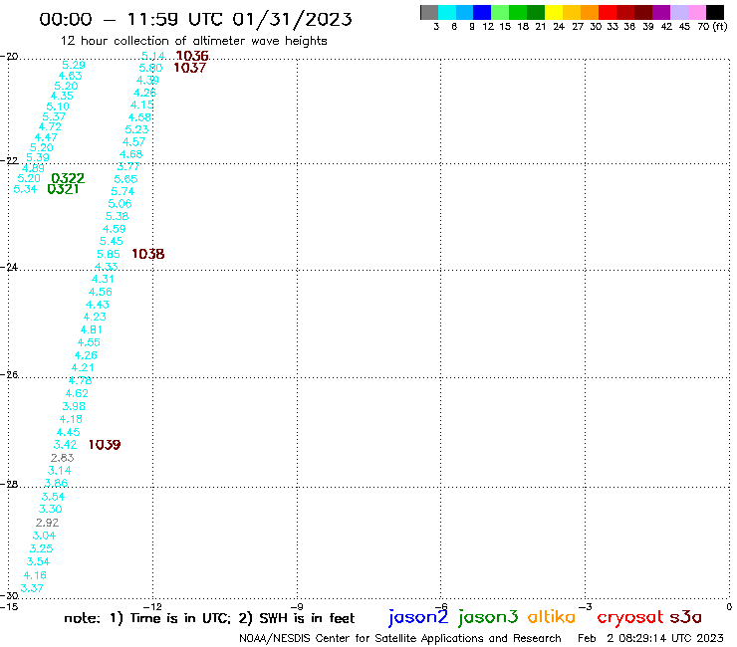Select the wave height value 5.74
737x647 pixels.
123,192
